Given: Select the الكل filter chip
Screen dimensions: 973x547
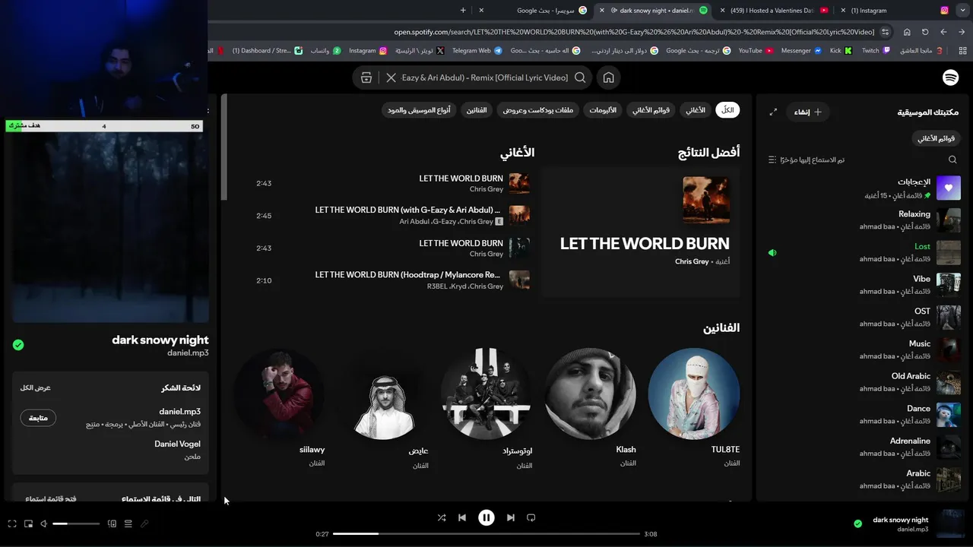Looking at the screenshot, I should pyautogui.click(x=727, y=110).
